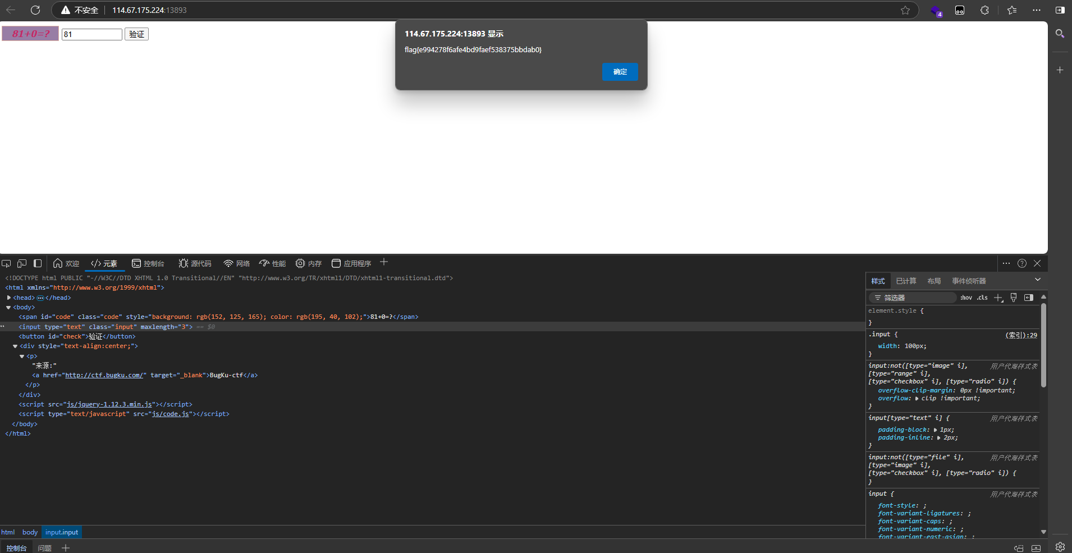Expand the head element node
Viewport: 1072px width, 553px height.
tap(9, 298)
